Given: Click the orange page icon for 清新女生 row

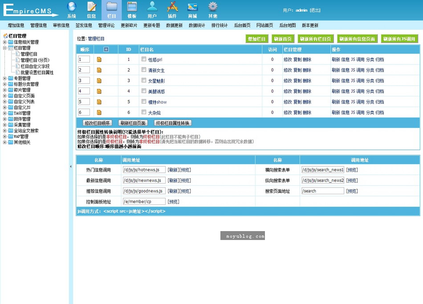Looking at the screenshot, I should tap(99, 70).
